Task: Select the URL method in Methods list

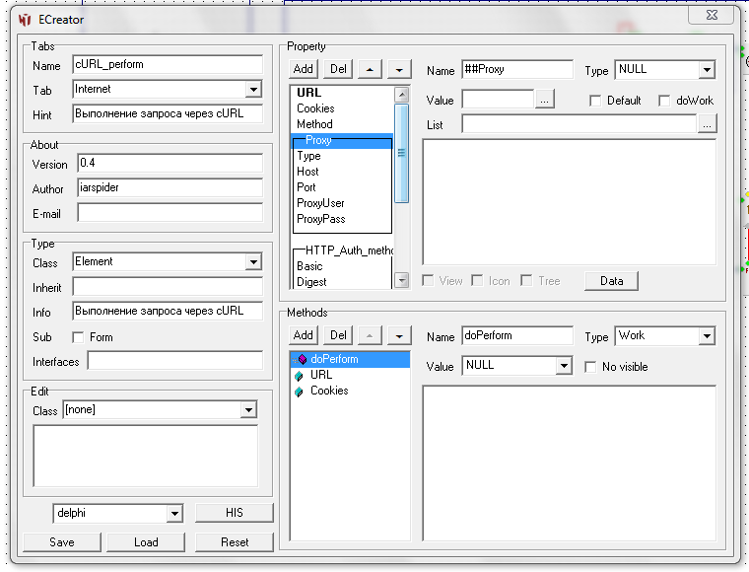Action: pos(320,375)
